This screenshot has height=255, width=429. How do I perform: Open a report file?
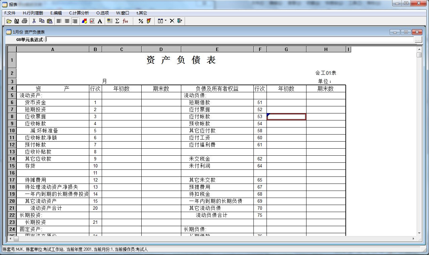[9, 21]
